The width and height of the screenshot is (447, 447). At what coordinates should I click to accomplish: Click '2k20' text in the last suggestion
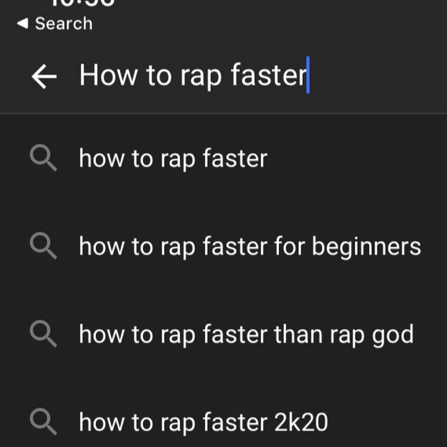[300, 422]
